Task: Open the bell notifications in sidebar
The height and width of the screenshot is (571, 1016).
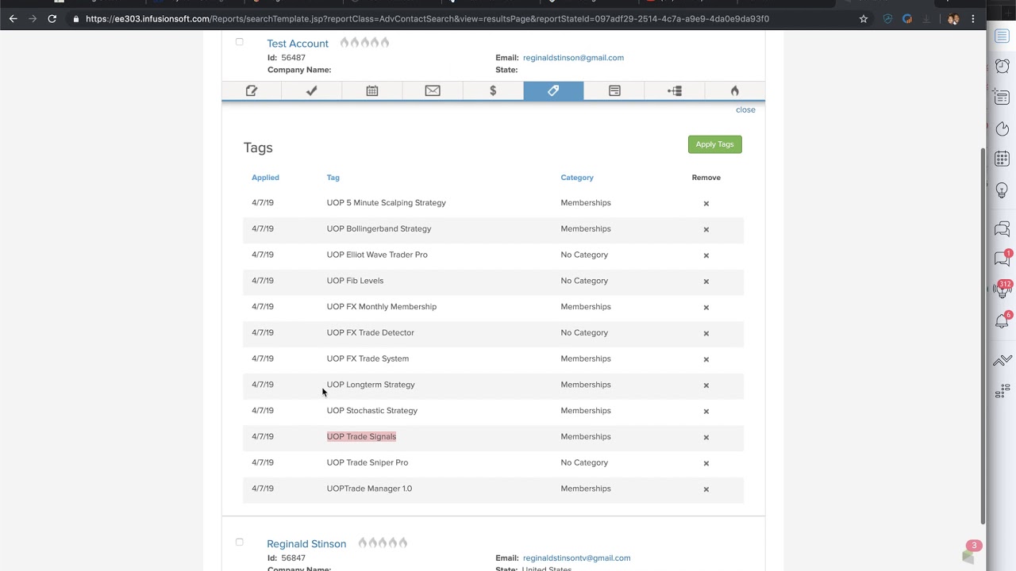Action: 1002,321
